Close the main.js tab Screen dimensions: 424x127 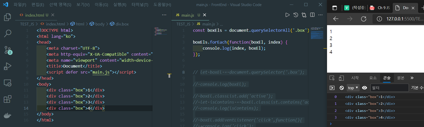(x=205, y=15)
